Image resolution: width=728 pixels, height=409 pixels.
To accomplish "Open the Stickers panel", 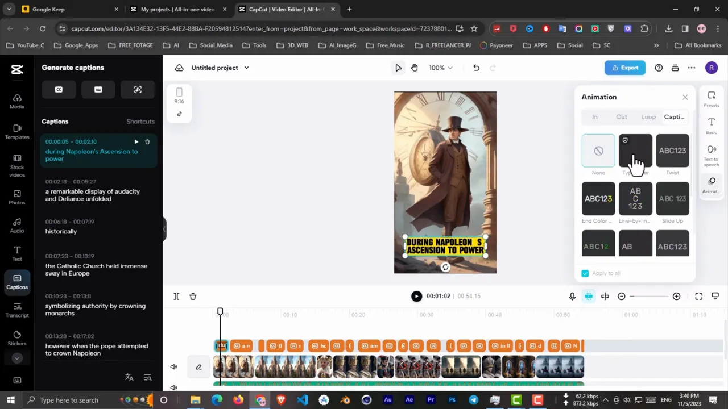I will (x=17, y=339).
